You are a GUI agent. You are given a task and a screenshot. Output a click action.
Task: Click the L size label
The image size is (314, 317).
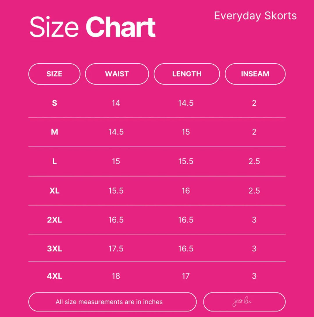pyautogui.click(x=54, y=161)
